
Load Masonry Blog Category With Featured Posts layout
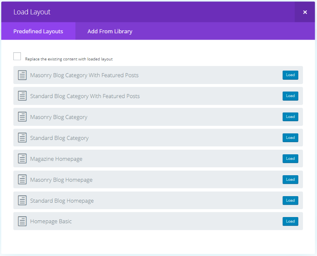(290, 75)
